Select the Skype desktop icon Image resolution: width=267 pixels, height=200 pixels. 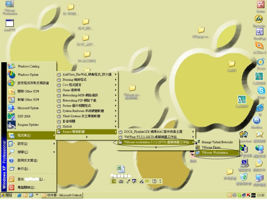click(x=261, y=93)
